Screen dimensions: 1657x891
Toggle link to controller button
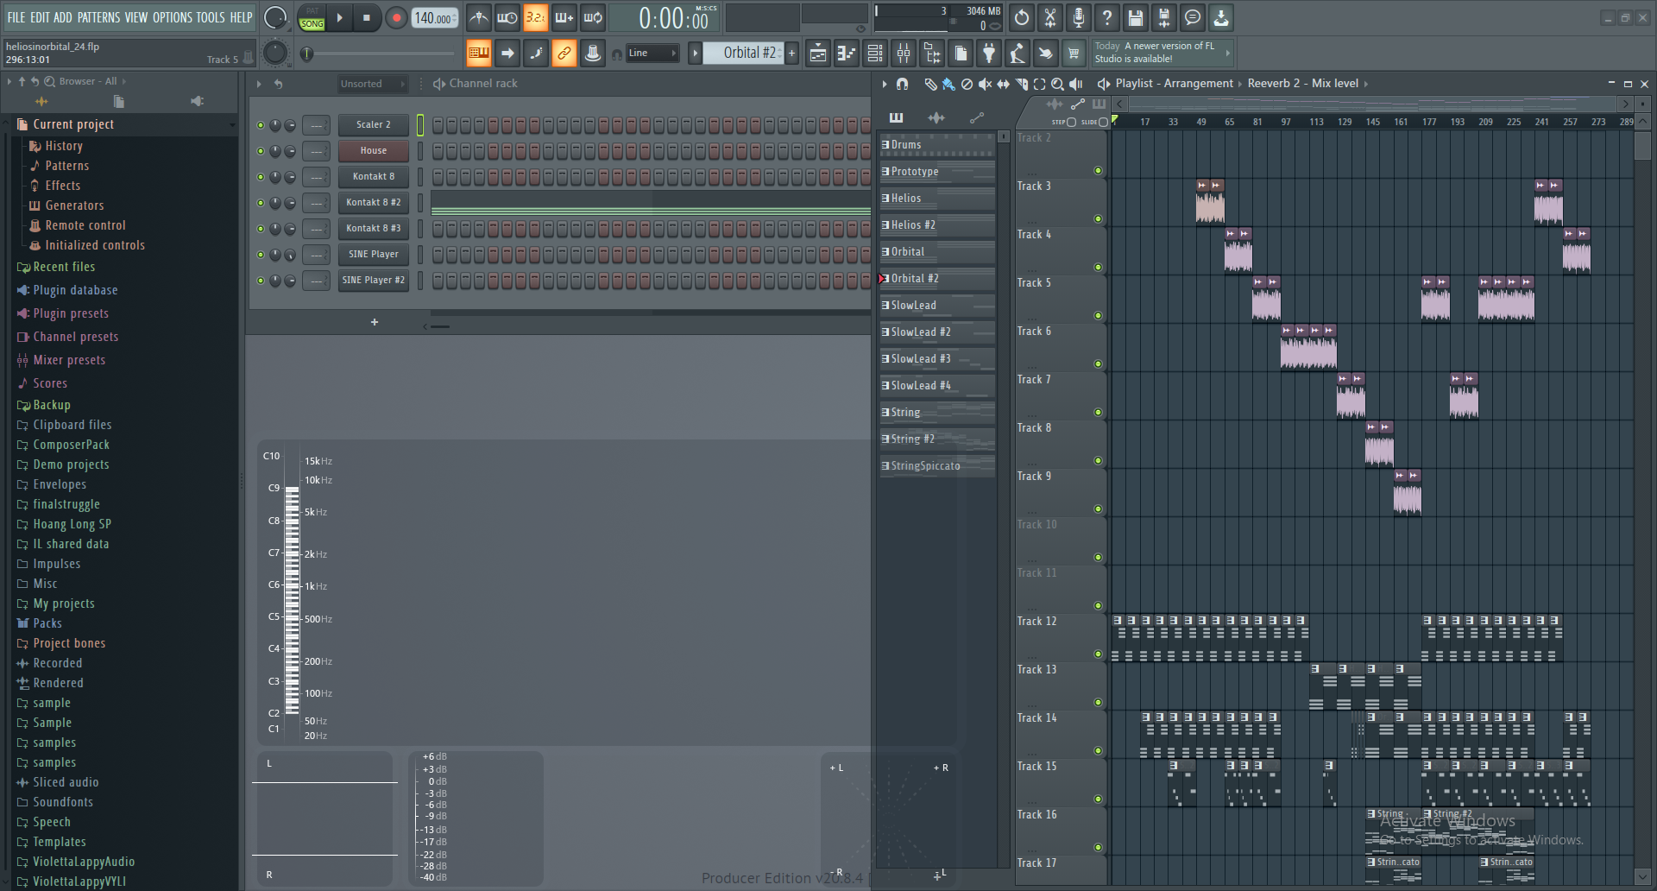(564, 54)
